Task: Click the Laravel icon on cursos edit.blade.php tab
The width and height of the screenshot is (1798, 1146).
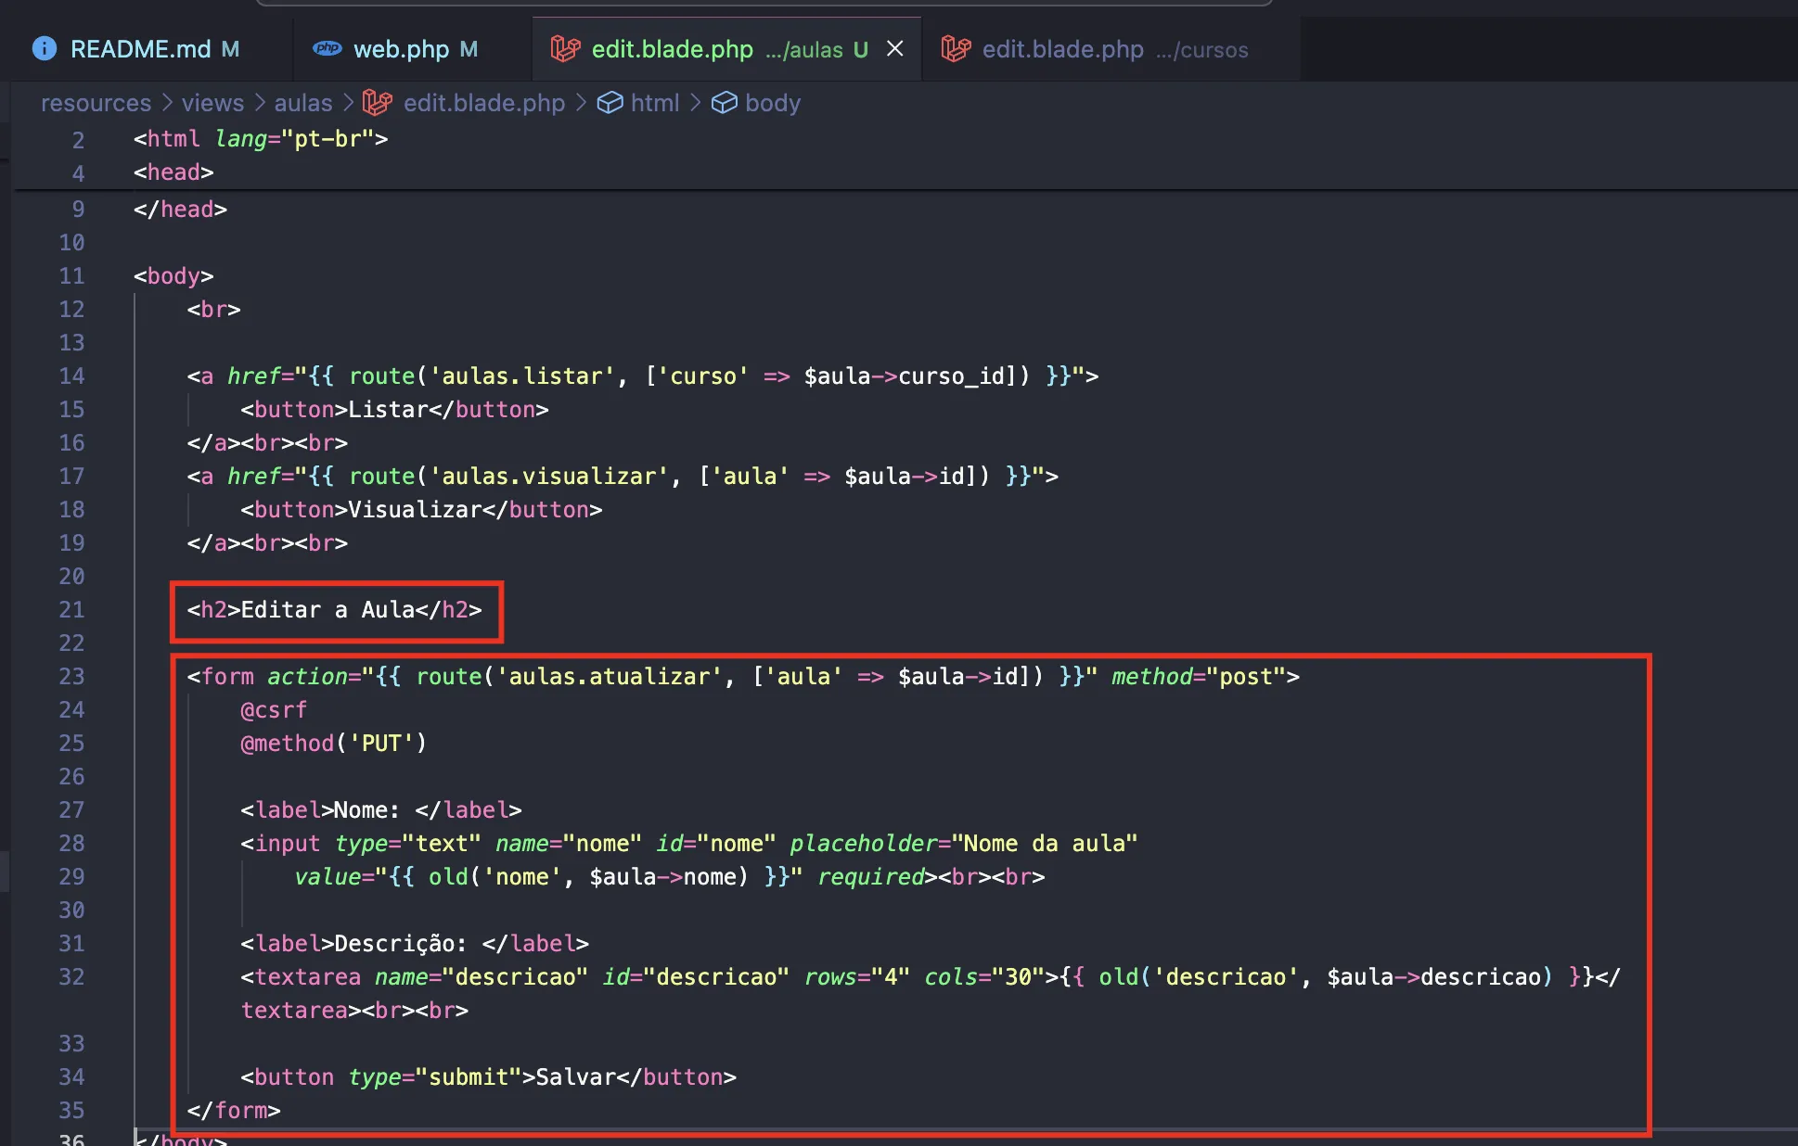Action: click(x=956, y=48)
